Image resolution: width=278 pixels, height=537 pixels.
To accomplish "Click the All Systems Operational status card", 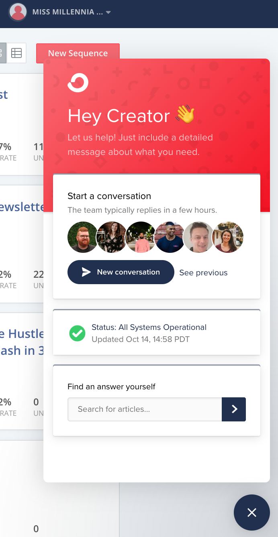I will (x=156, y=332).
